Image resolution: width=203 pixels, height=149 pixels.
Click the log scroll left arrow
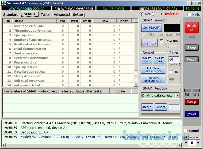(4, 145)
